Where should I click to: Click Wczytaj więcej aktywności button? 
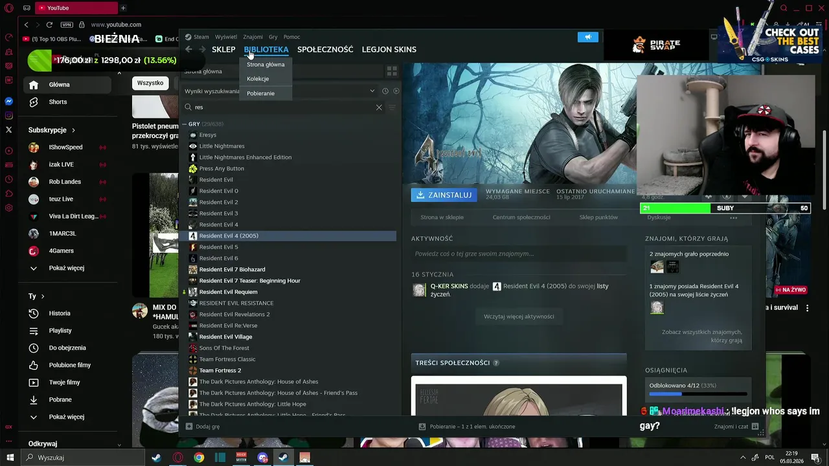519,316
